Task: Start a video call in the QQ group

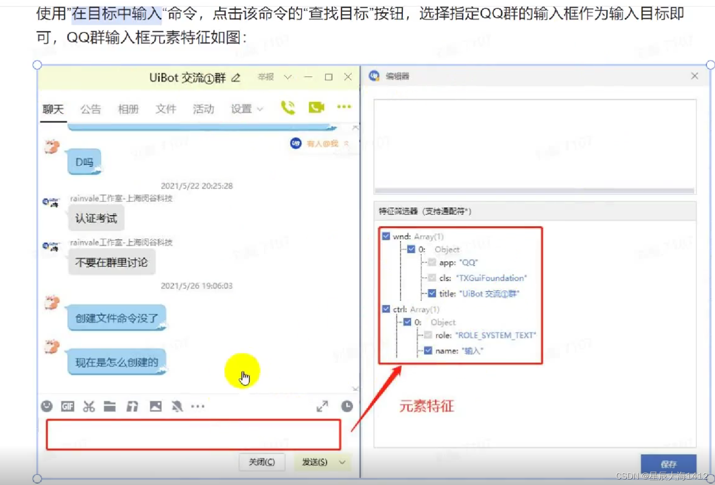Action: click(316, 108)
